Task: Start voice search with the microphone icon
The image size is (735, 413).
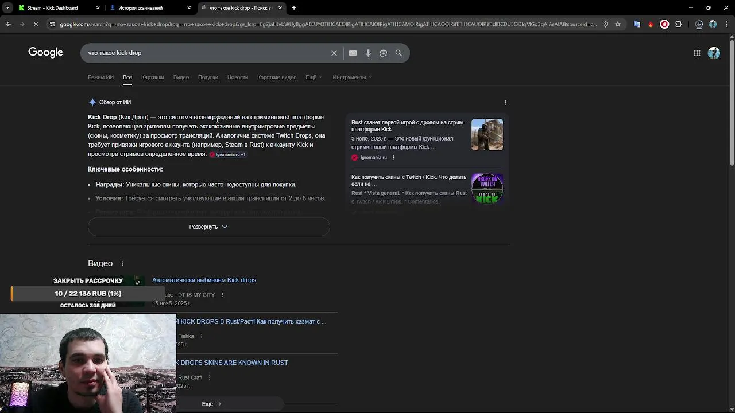Action: coord(368,53)
